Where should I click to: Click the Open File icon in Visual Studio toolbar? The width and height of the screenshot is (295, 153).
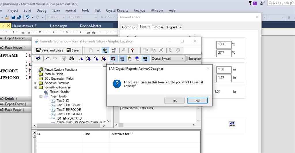[7, 17]
